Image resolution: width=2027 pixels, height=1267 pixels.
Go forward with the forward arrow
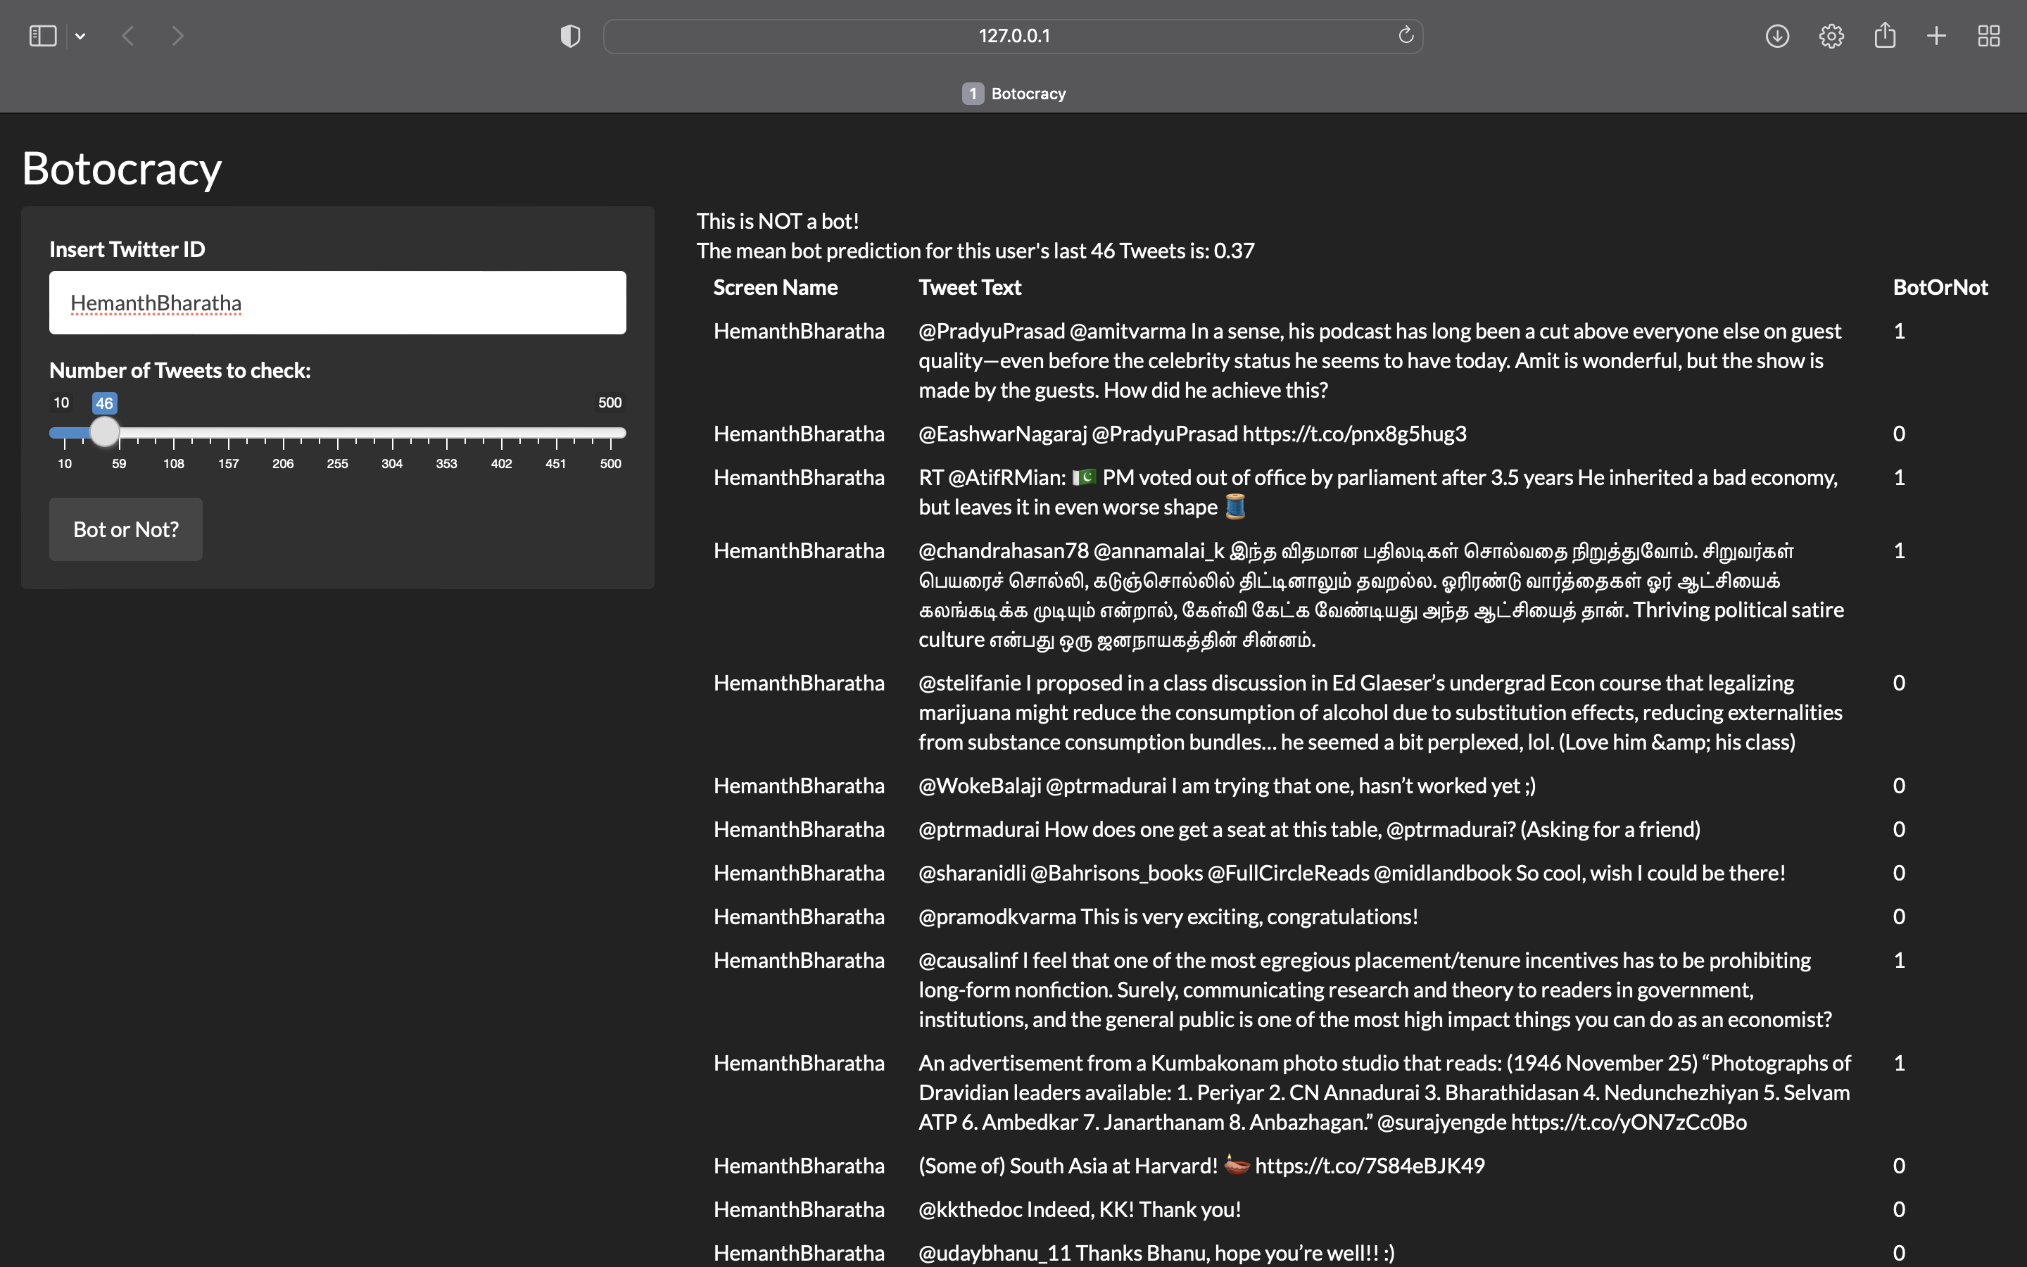pos(177,36)
